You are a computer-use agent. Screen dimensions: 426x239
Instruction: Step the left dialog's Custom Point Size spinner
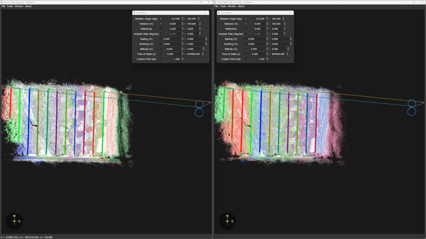pyautogui.click(x=183, y=59)
